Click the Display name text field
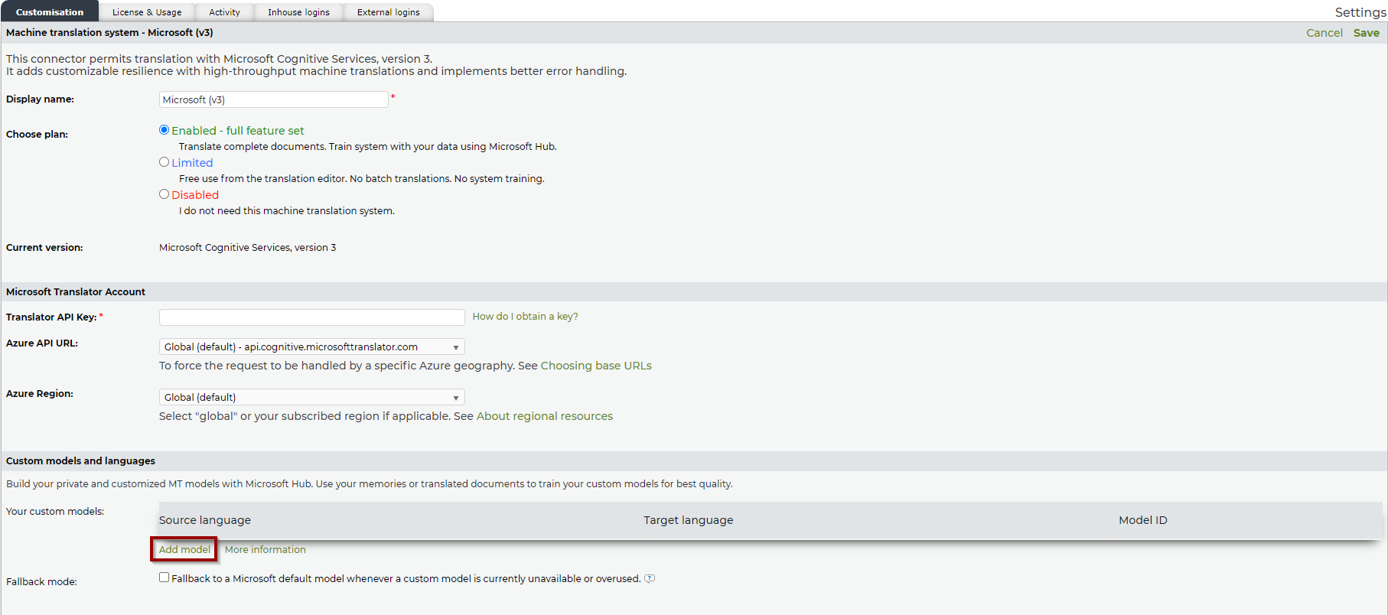 click(x=273, y=100)
